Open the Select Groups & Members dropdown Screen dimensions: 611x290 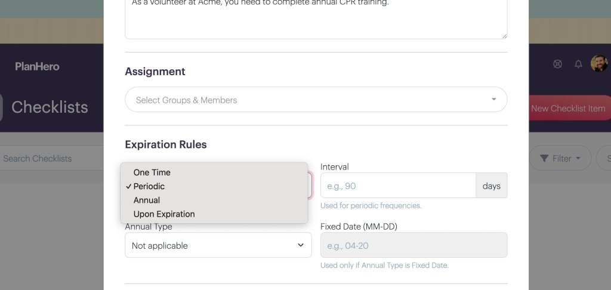316,100
